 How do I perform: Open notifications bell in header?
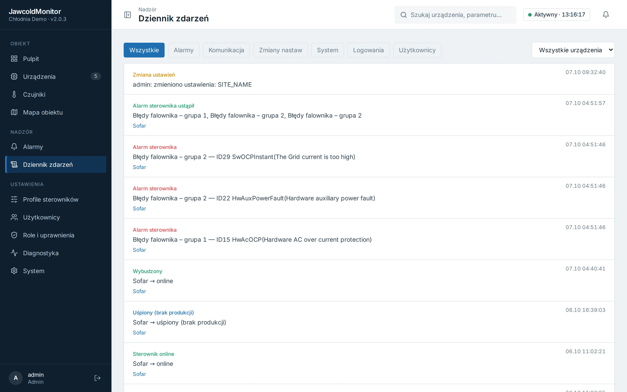[606, 15]
